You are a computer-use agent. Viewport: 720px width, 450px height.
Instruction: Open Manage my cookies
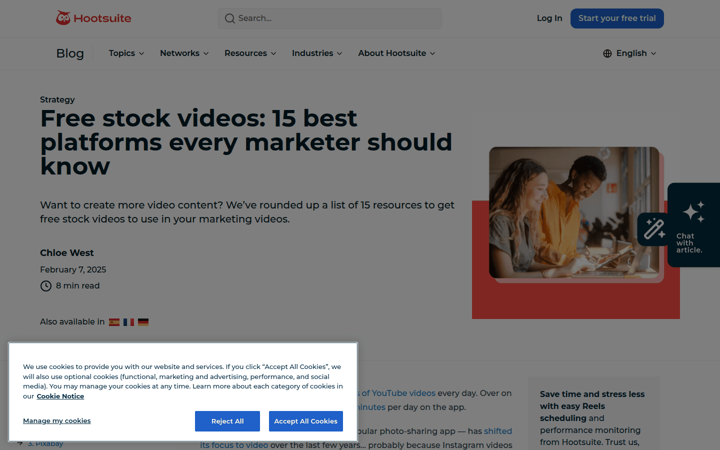(x=57, y=421)
